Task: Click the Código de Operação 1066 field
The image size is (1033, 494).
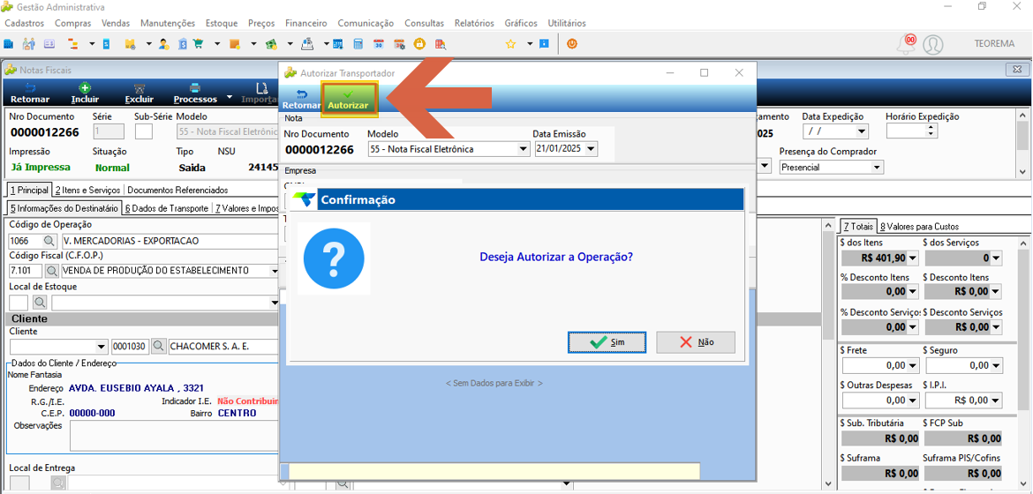Action: (25, 241)
